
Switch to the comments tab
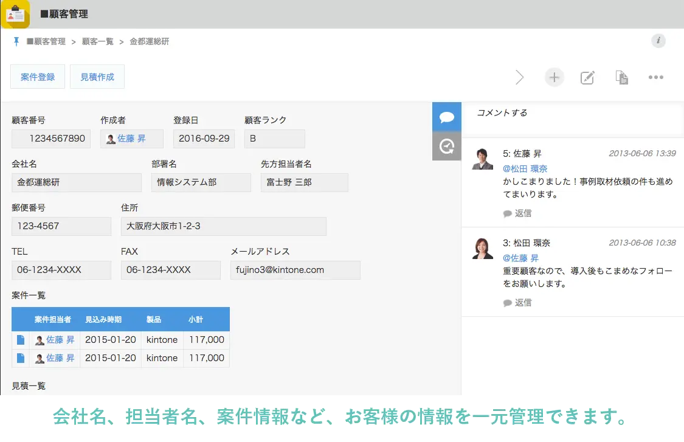tap(447, 117)
